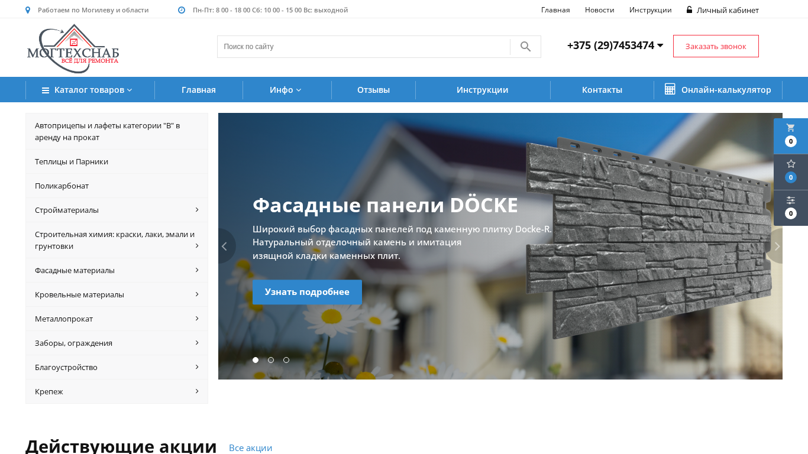Click the МогТехСнаб logo

73,48
